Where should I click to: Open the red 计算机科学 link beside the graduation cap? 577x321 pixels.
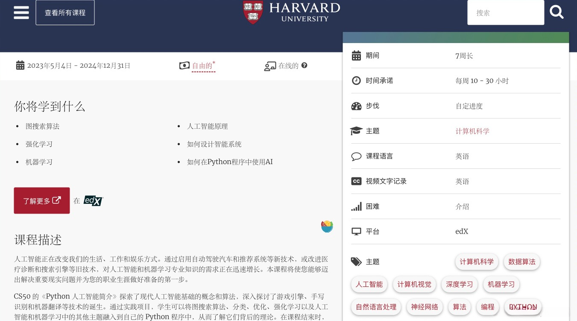point(472,131)
